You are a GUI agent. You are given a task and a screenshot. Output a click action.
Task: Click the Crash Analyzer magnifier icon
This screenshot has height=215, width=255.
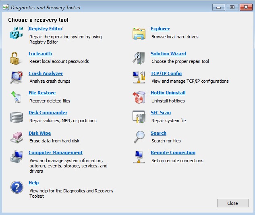[17, 77]
